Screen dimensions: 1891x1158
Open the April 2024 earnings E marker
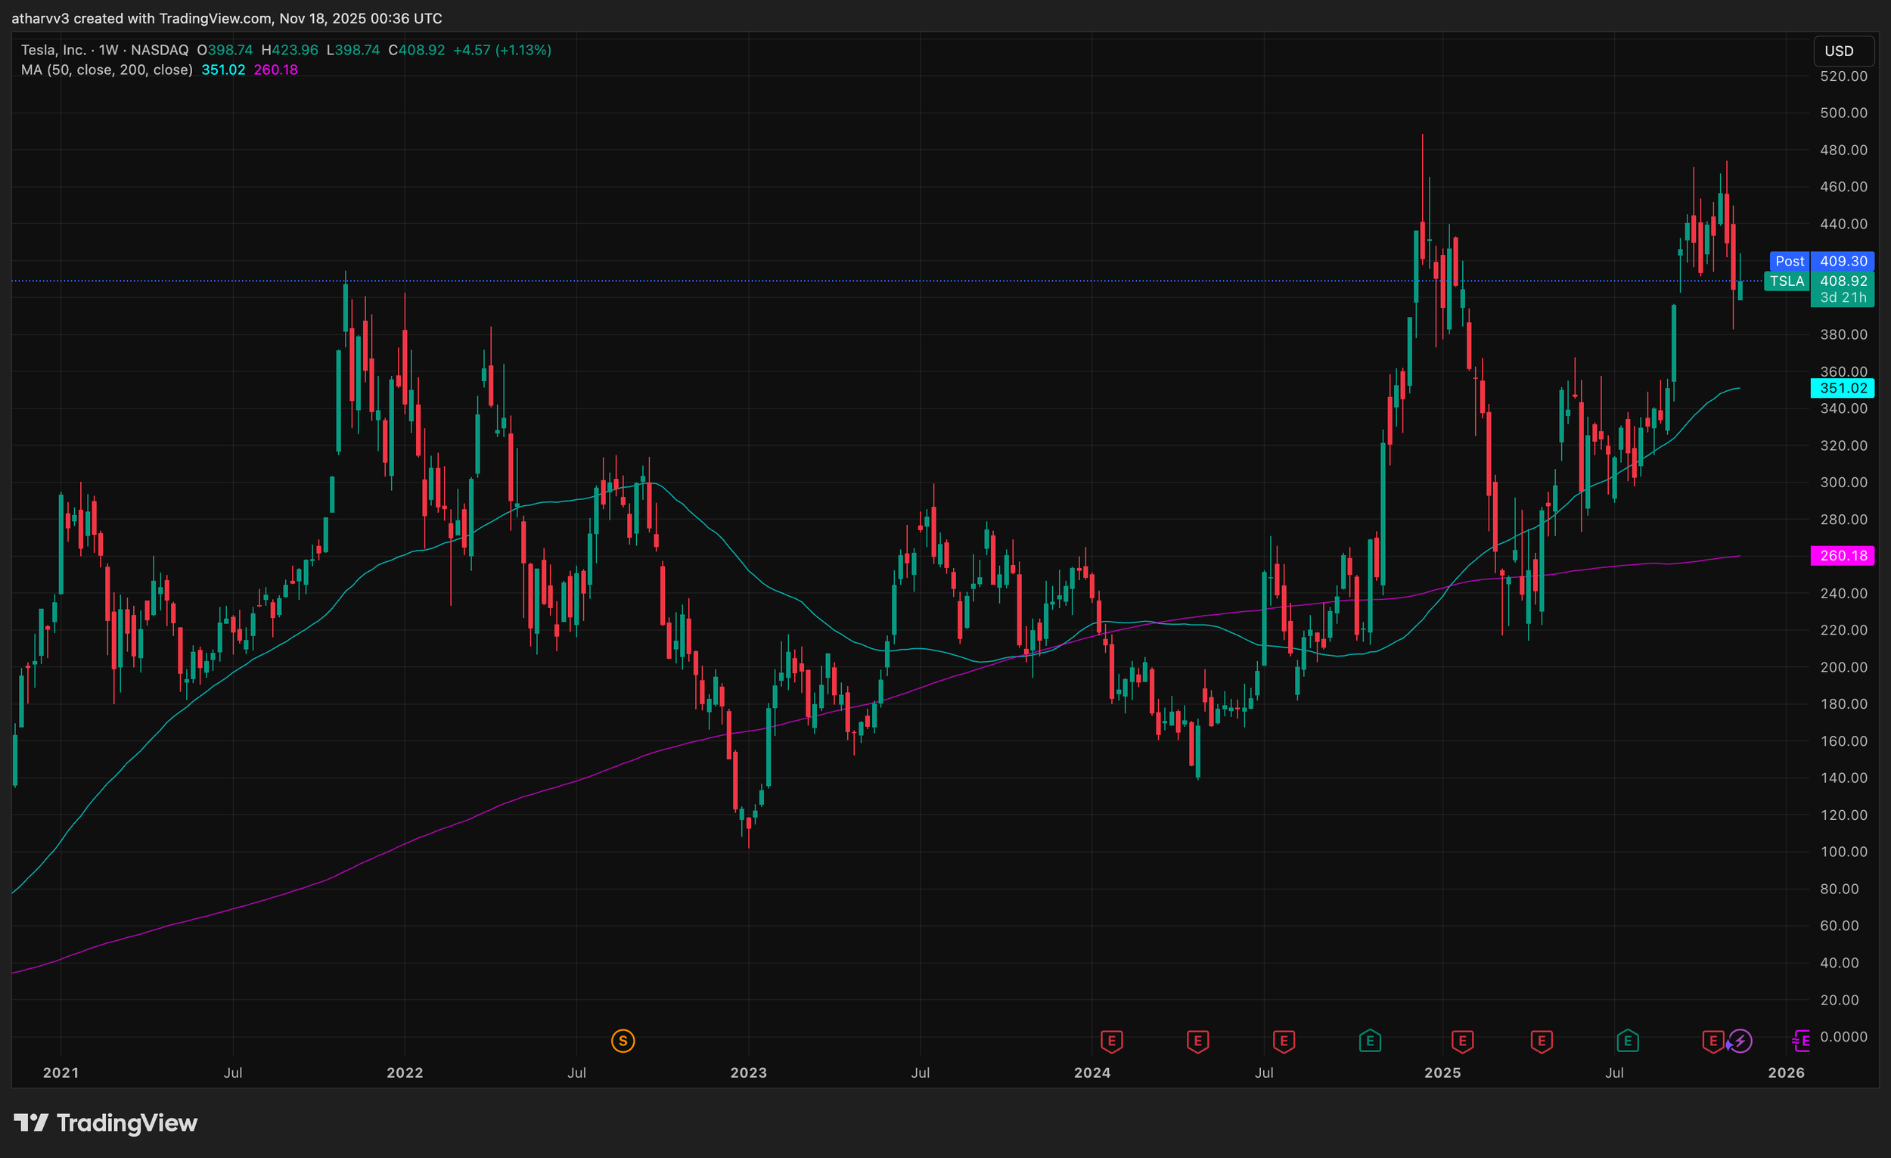point(1197,1042)
